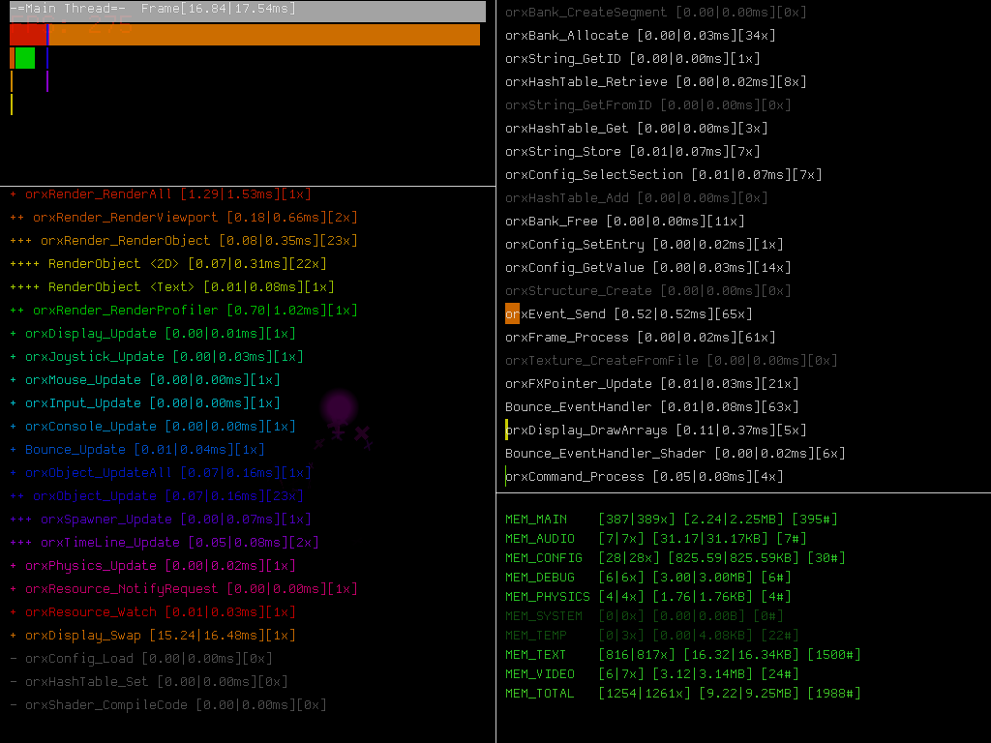Screen dimensions: 991x743
Task: Select the orxBank_Free entry
Action: tap(625, 222)
